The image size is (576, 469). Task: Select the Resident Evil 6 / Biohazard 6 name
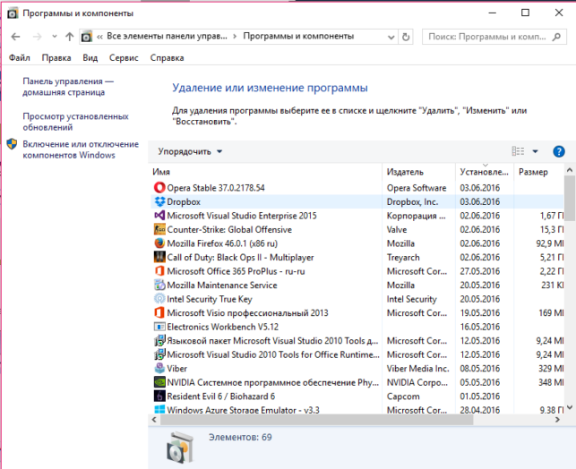click(220, 396)
